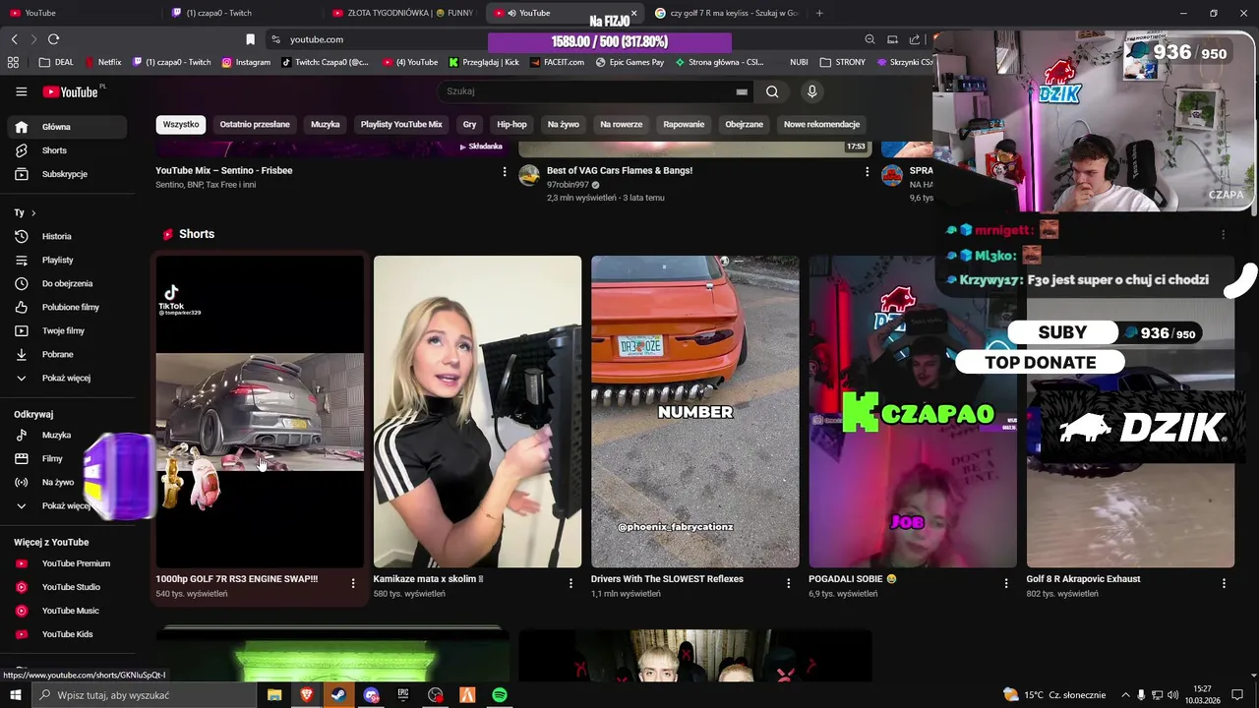Open Subskrypcje in the sidebar

[65, 174]
